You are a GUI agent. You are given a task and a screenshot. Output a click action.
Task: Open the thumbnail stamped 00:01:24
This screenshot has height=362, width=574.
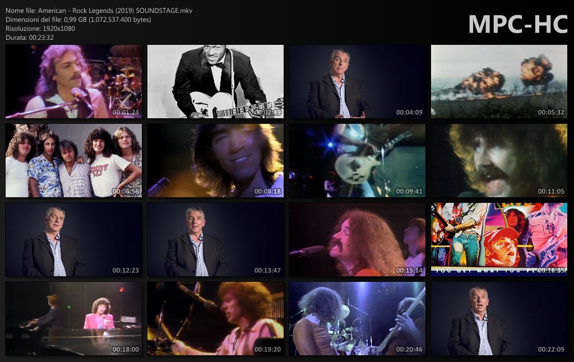click(73, 82)
